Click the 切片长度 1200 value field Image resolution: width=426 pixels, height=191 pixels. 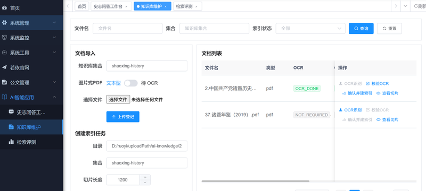click(x=123, y=180)
